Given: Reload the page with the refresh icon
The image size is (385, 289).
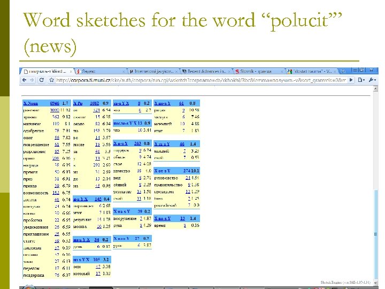Looking at the screenshot, I should (x=42, y=80).
